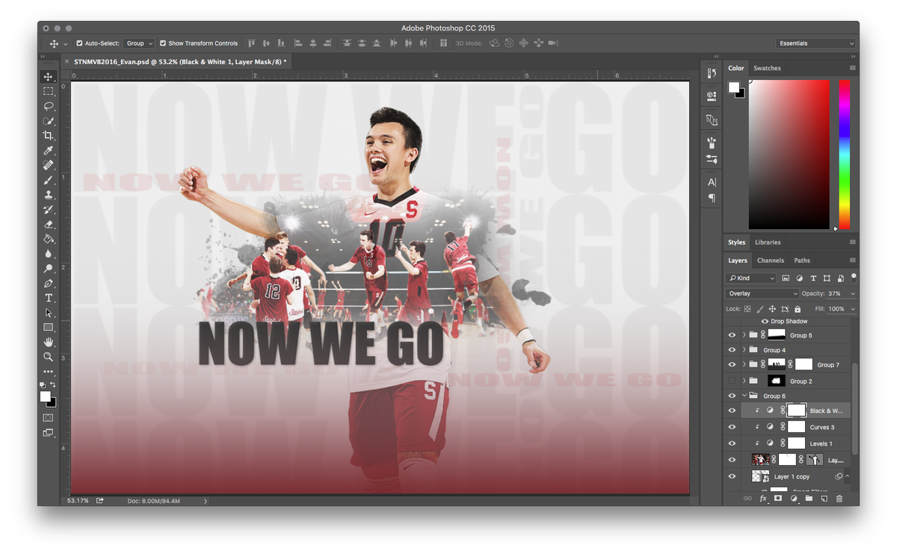
Task: Add a layer style fx
Action: pyautogui.click(x=763, y=498)
